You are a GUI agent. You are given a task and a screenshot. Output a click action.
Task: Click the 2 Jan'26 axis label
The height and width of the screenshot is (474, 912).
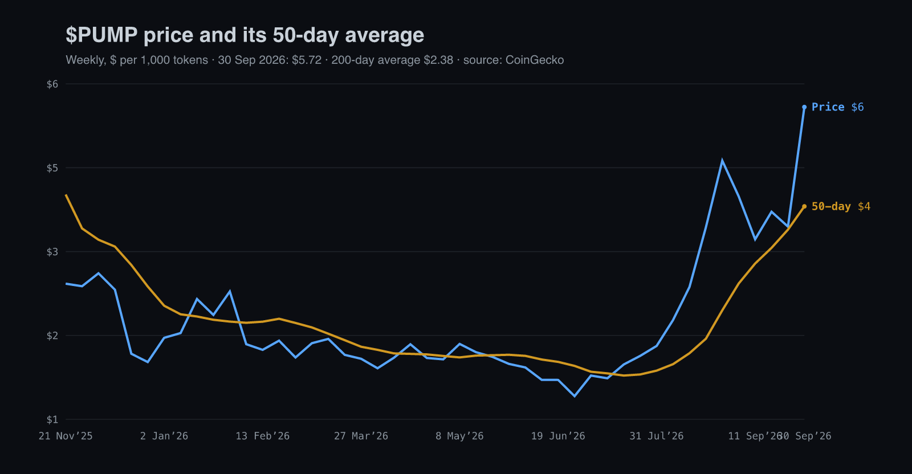tap(164, 436)
